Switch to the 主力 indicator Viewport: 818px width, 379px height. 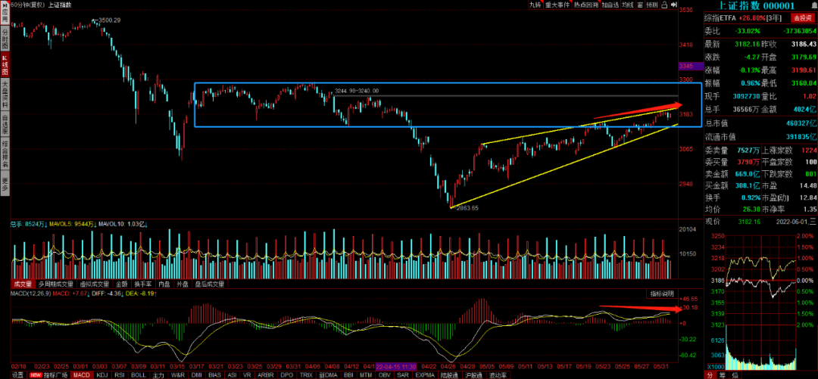(x=158, y=374)
